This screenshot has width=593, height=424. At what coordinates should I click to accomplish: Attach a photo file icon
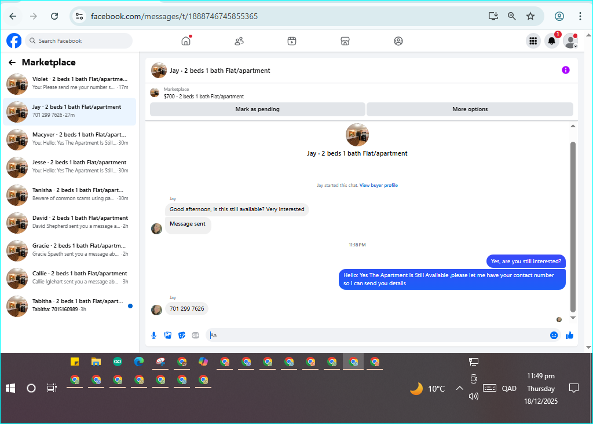point(168,335)
